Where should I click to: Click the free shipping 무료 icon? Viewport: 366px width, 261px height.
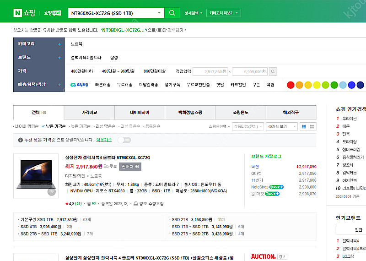110,166
